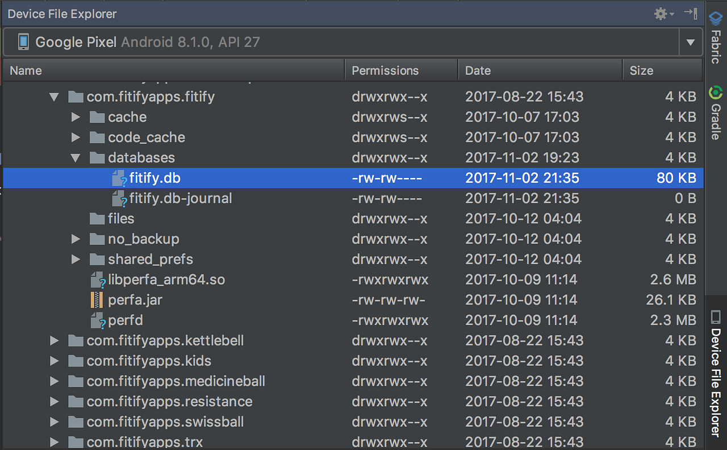Image resolution: width=727 pixels, height=450 pixels.
Task: Click the libperfa_arm64.so file icon
Action: coord(98,280)
